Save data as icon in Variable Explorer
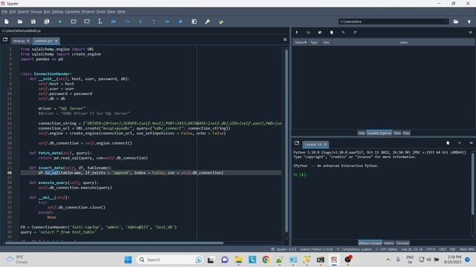 [x=320, y=33]
